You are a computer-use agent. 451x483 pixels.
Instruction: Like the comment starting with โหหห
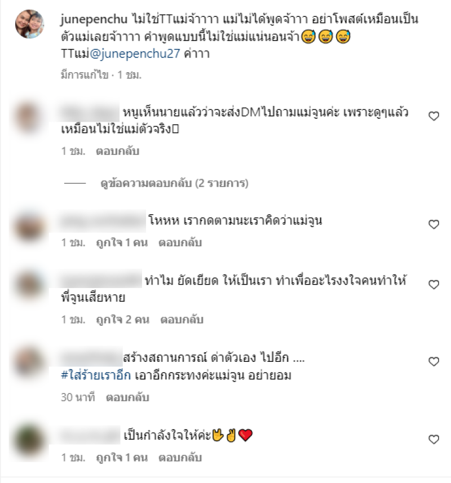click(x=434, y=224)
